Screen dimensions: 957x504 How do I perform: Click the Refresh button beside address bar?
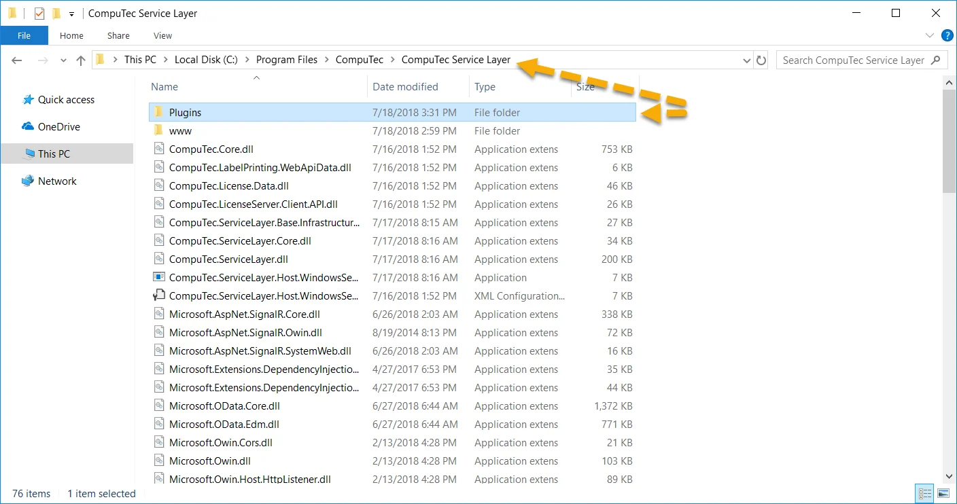coord(761,60)
